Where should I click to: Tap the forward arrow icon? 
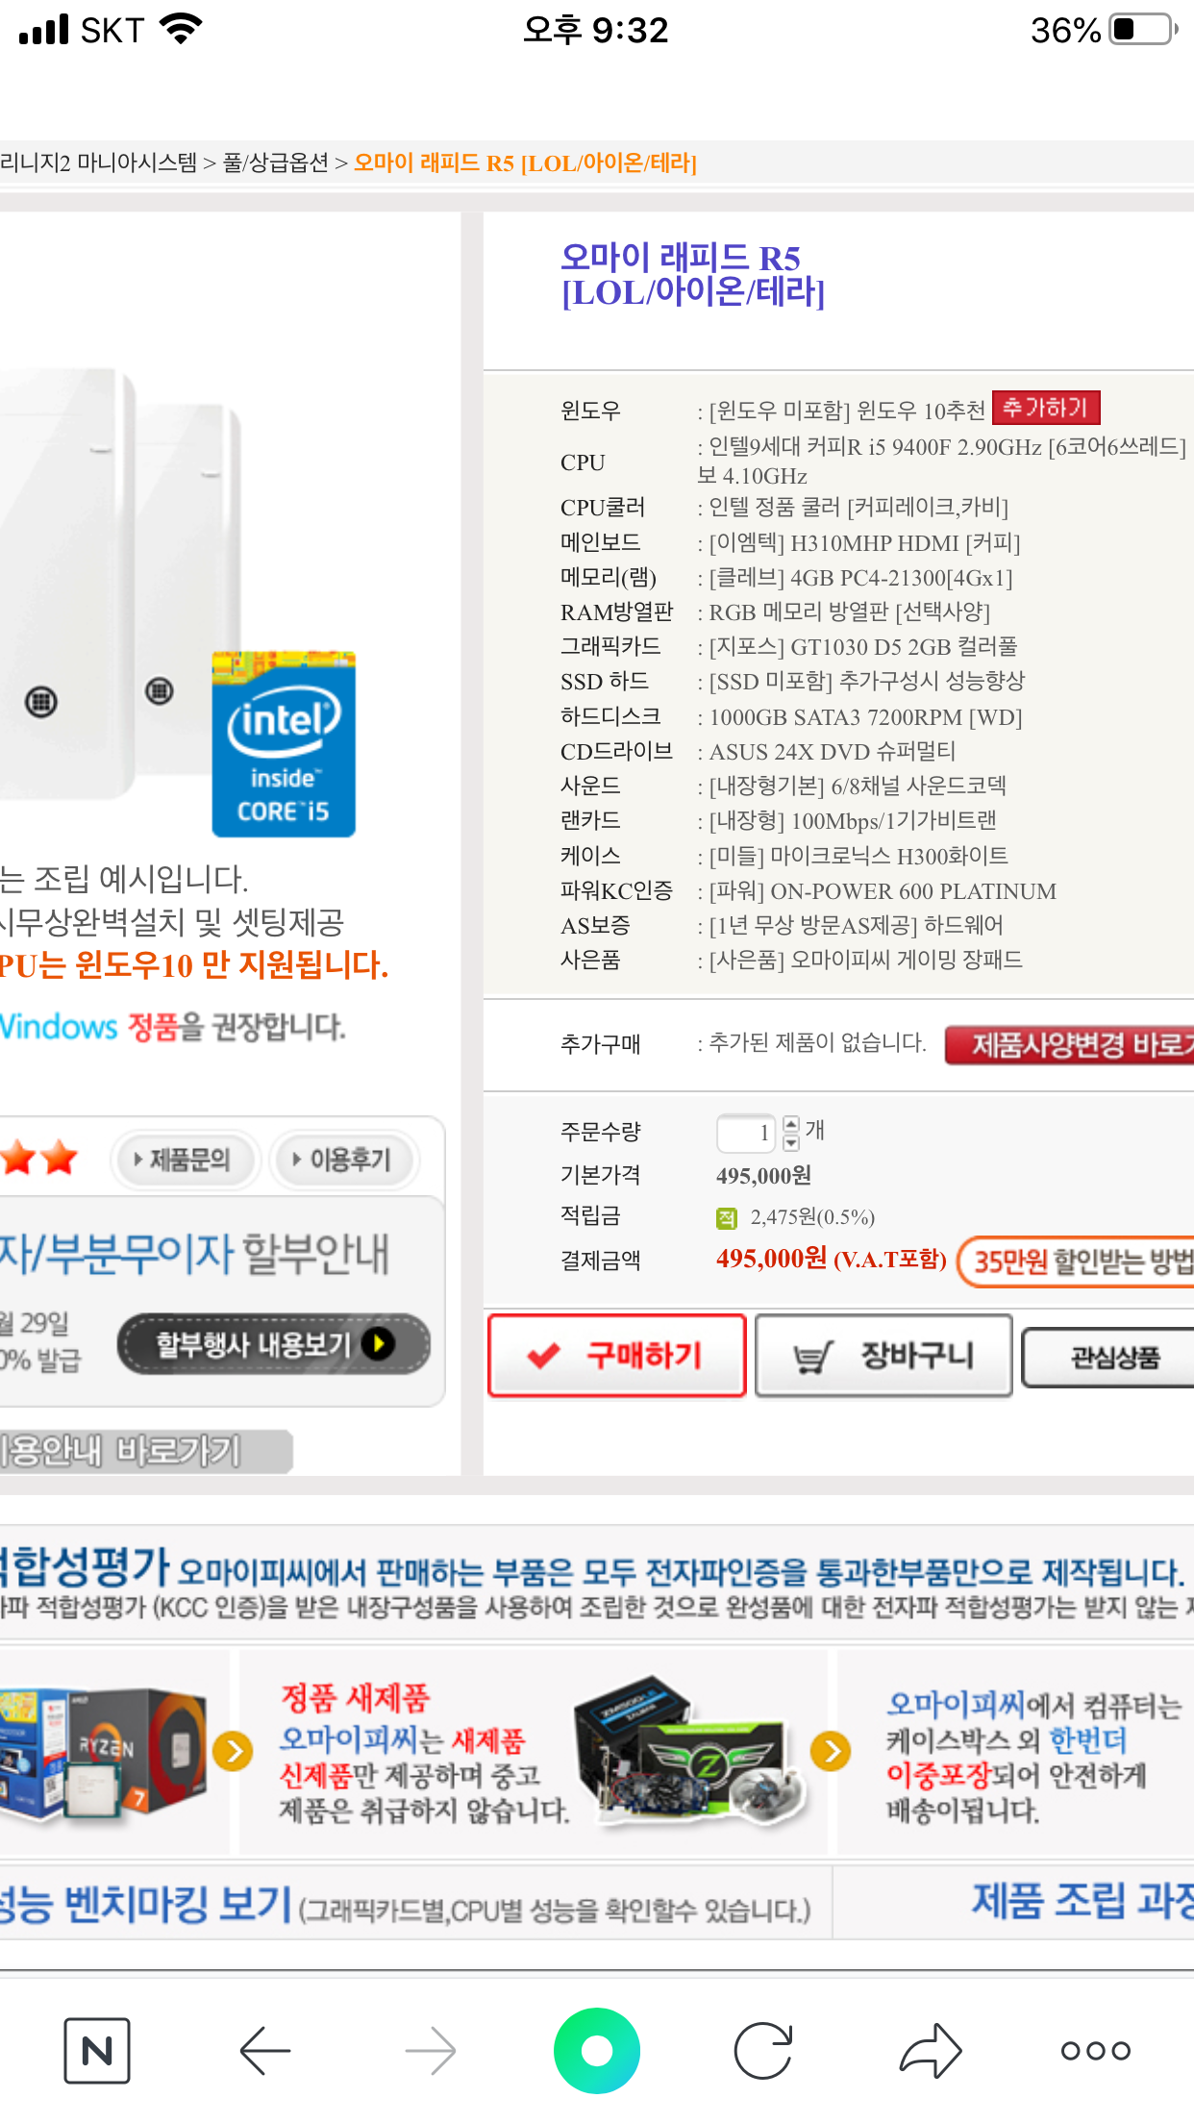(431, 2051)
